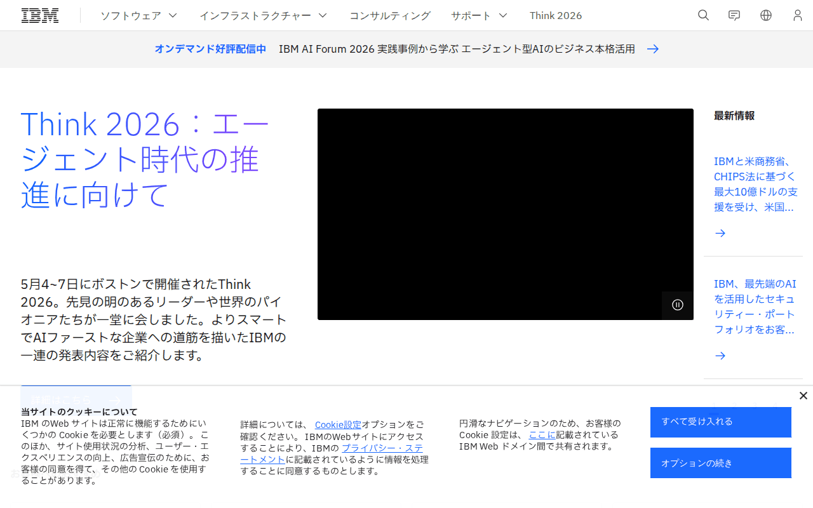Click the Think 2026 hero headline
Viewport: 813px width, 508px height.
(146, 159)
